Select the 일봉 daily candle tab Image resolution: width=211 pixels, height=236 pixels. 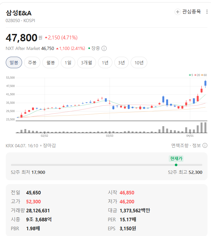click(x=14, y=62)
